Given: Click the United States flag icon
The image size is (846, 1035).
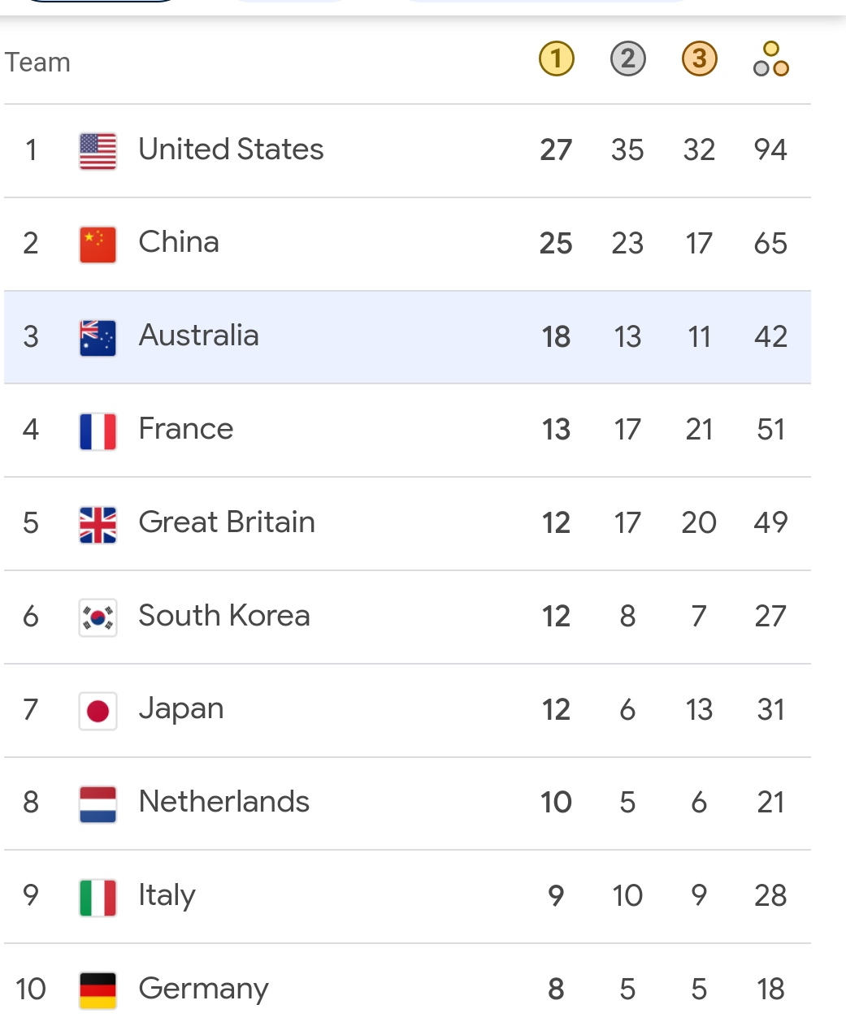Looking at the screenshot, I should pos(98,151).
